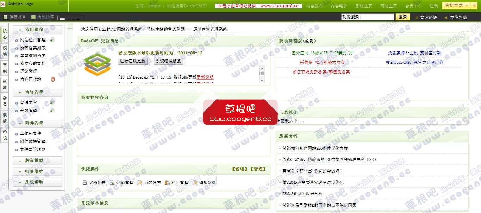This screenshot has height=213, width=481.
Task: Switch to the 模板 sidebar tab
Action: pyautogui.click(x=4, y=118)
